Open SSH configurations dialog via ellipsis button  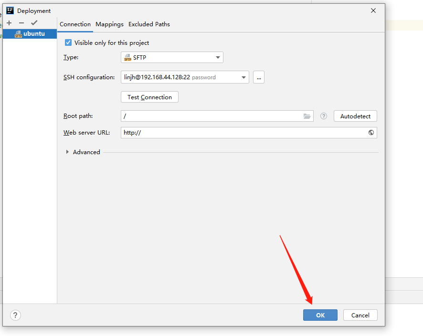259,77
